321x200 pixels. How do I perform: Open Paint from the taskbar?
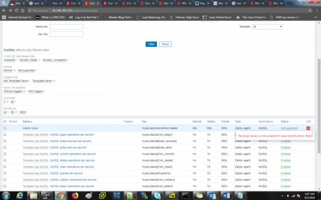pyautogui.click(x=89, y=196)
